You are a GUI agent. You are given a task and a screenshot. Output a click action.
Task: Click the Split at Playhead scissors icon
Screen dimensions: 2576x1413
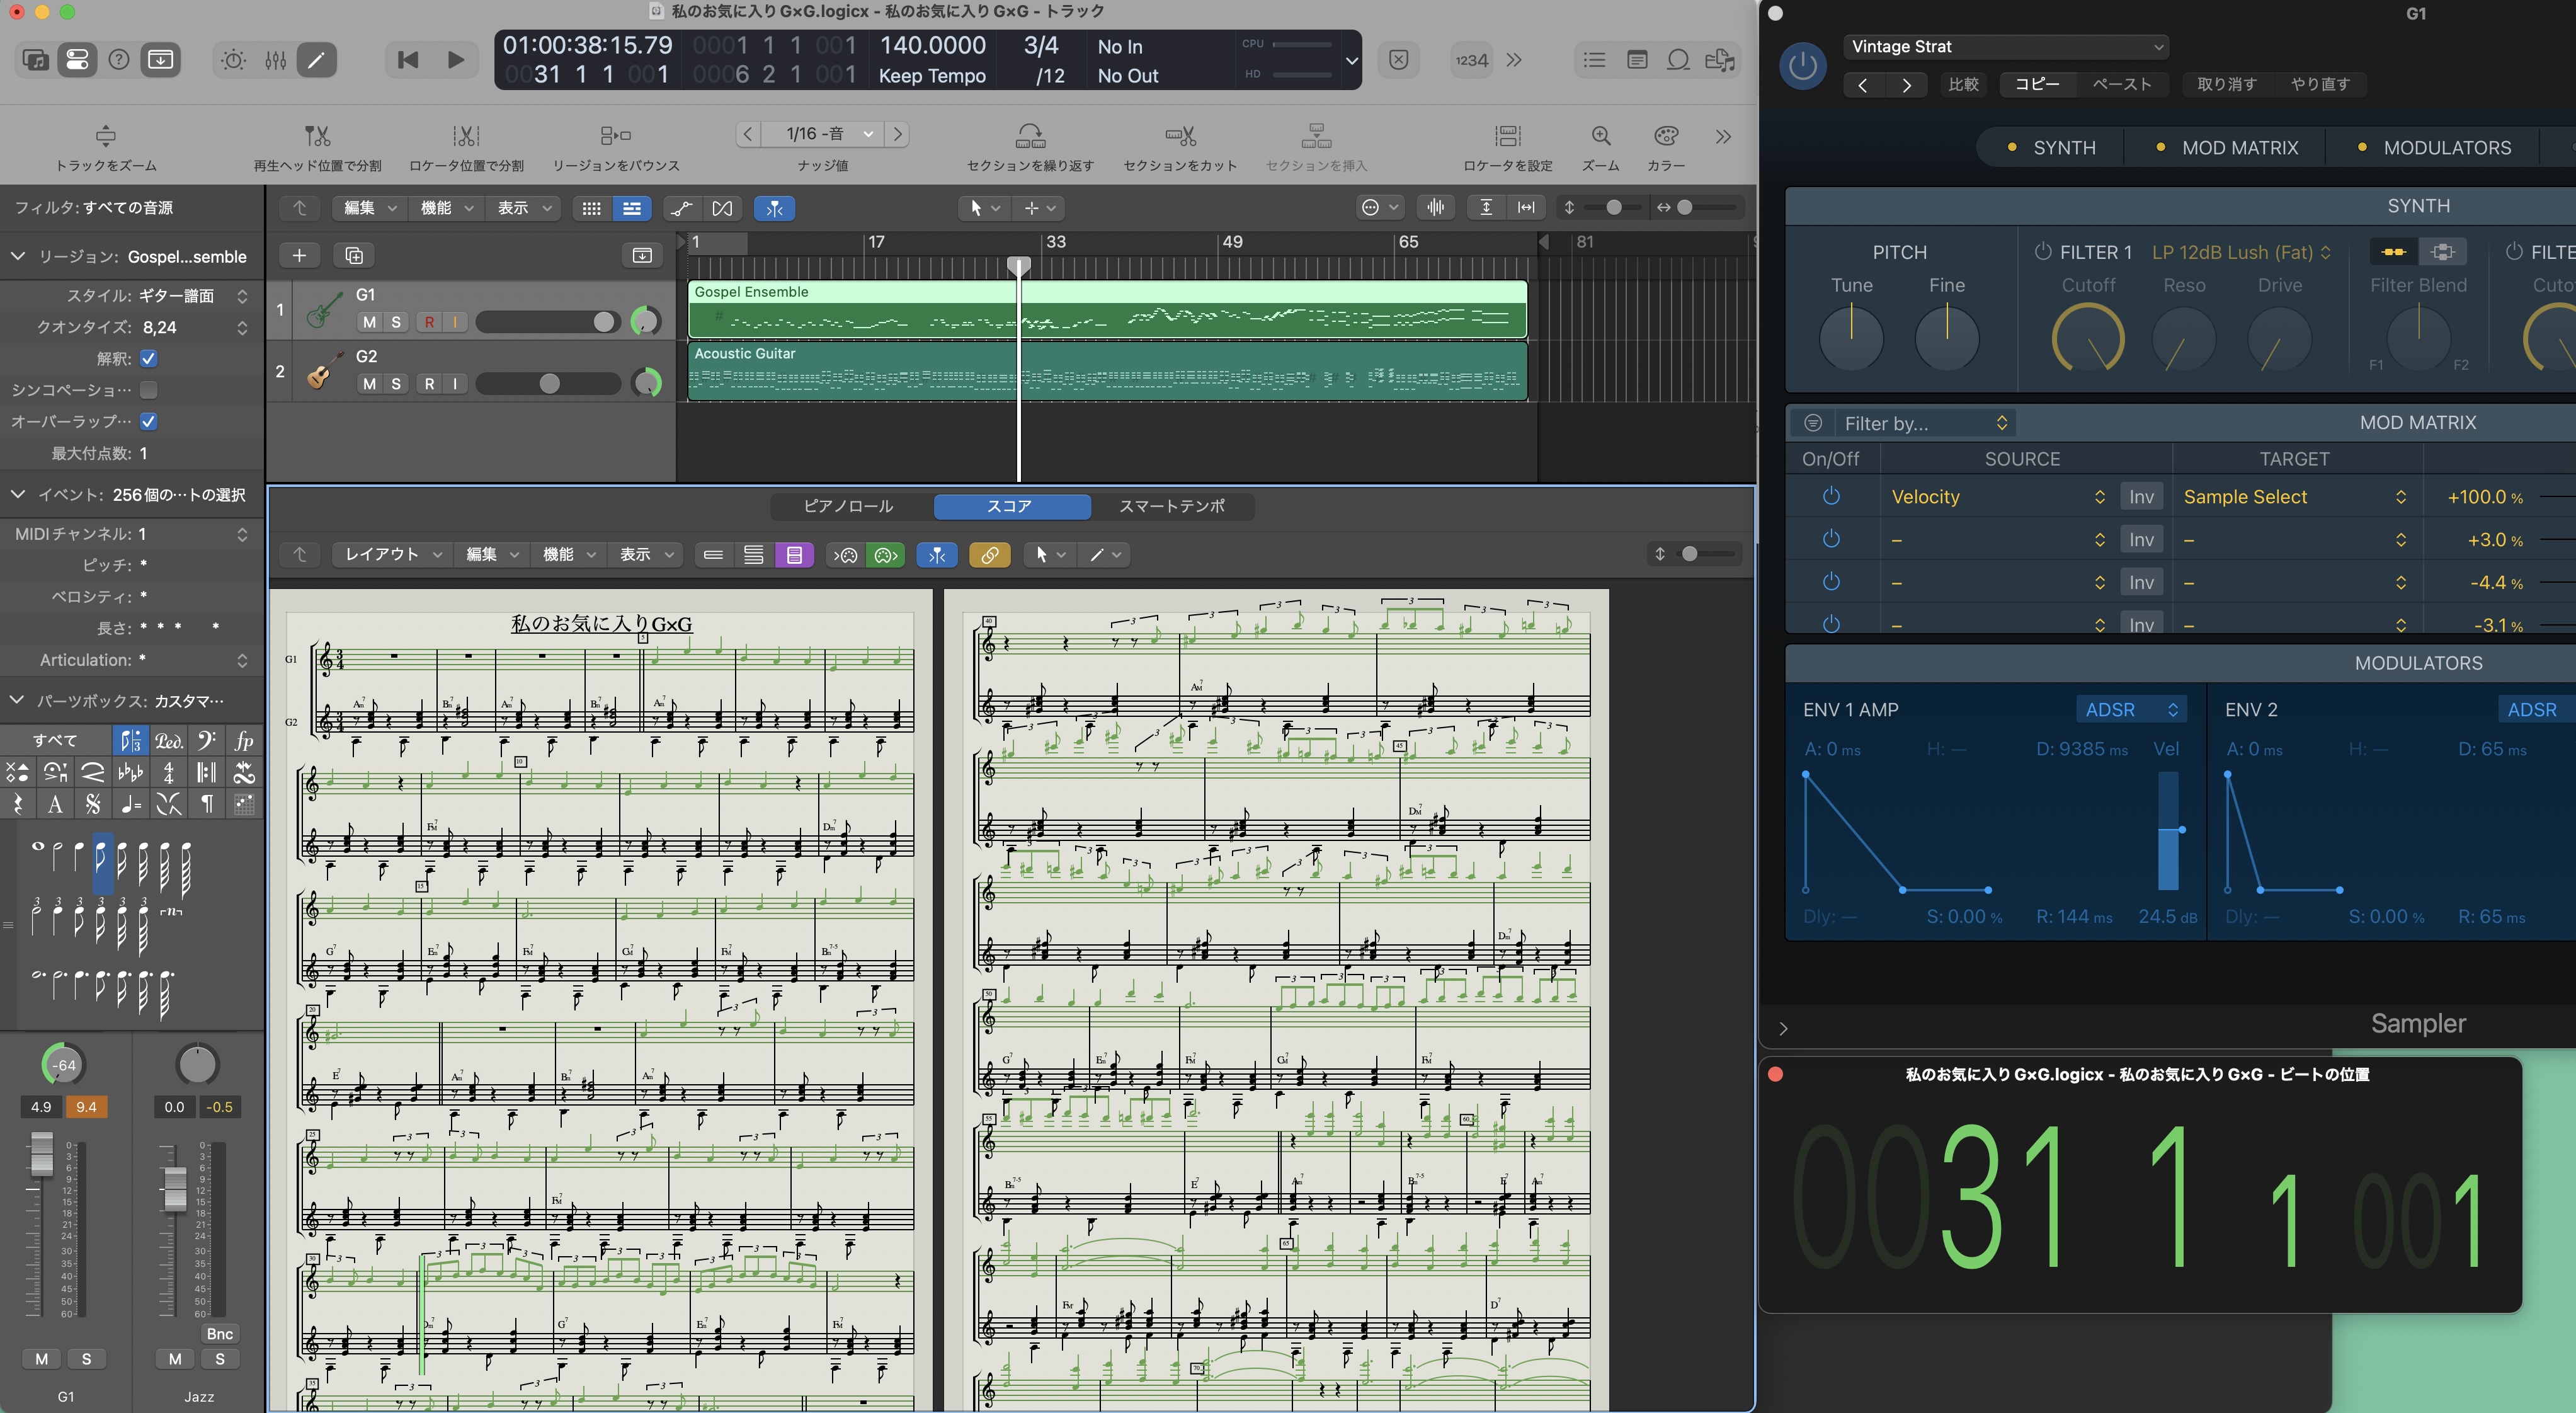[316, 136]
